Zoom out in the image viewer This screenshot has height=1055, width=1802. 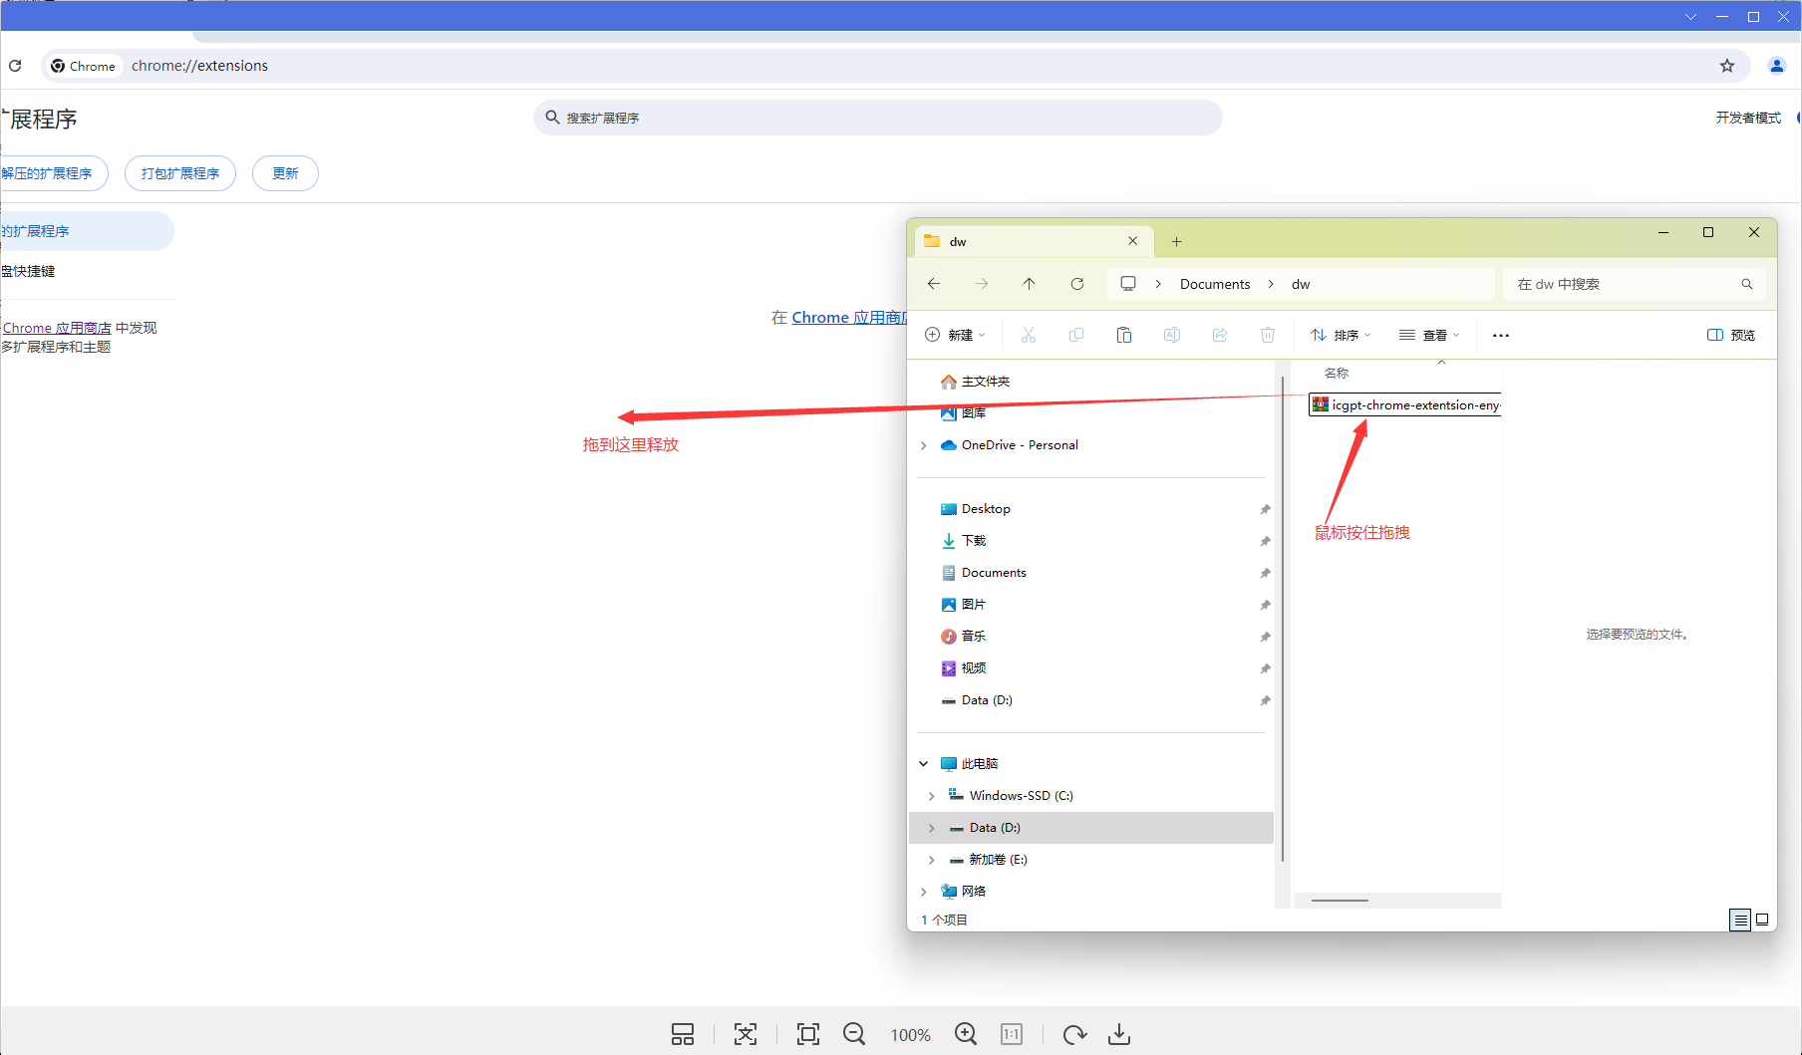(854, 1034)
